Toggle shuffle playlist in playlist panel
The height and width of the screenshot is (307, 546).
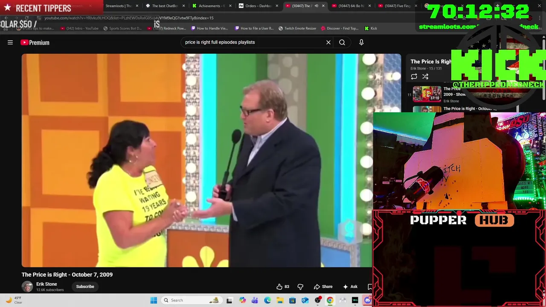pos(425,76)
